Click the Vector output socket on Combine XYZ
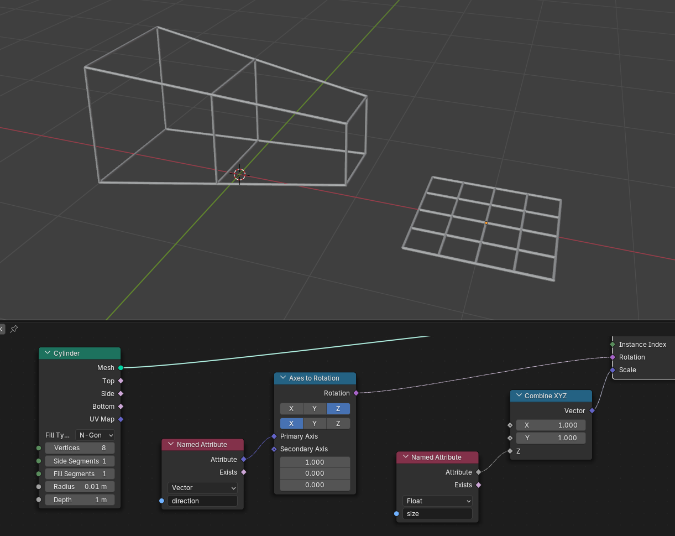This screenshot has width=675, height=536. tap(592, 411)
